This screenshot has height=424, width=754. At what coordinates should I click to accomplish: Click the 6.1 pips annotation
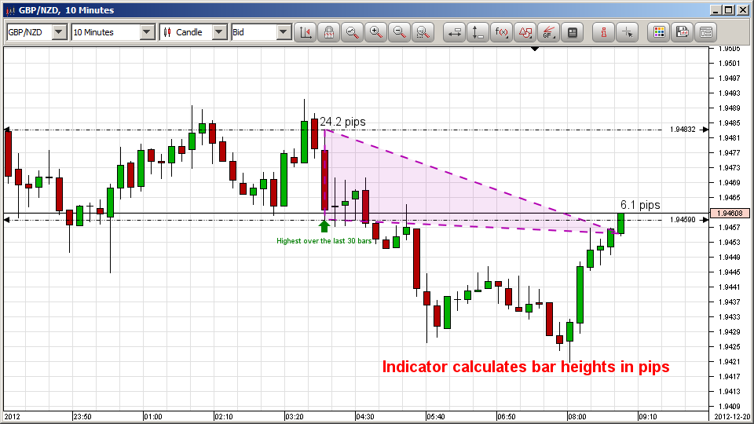pos(640,205)
